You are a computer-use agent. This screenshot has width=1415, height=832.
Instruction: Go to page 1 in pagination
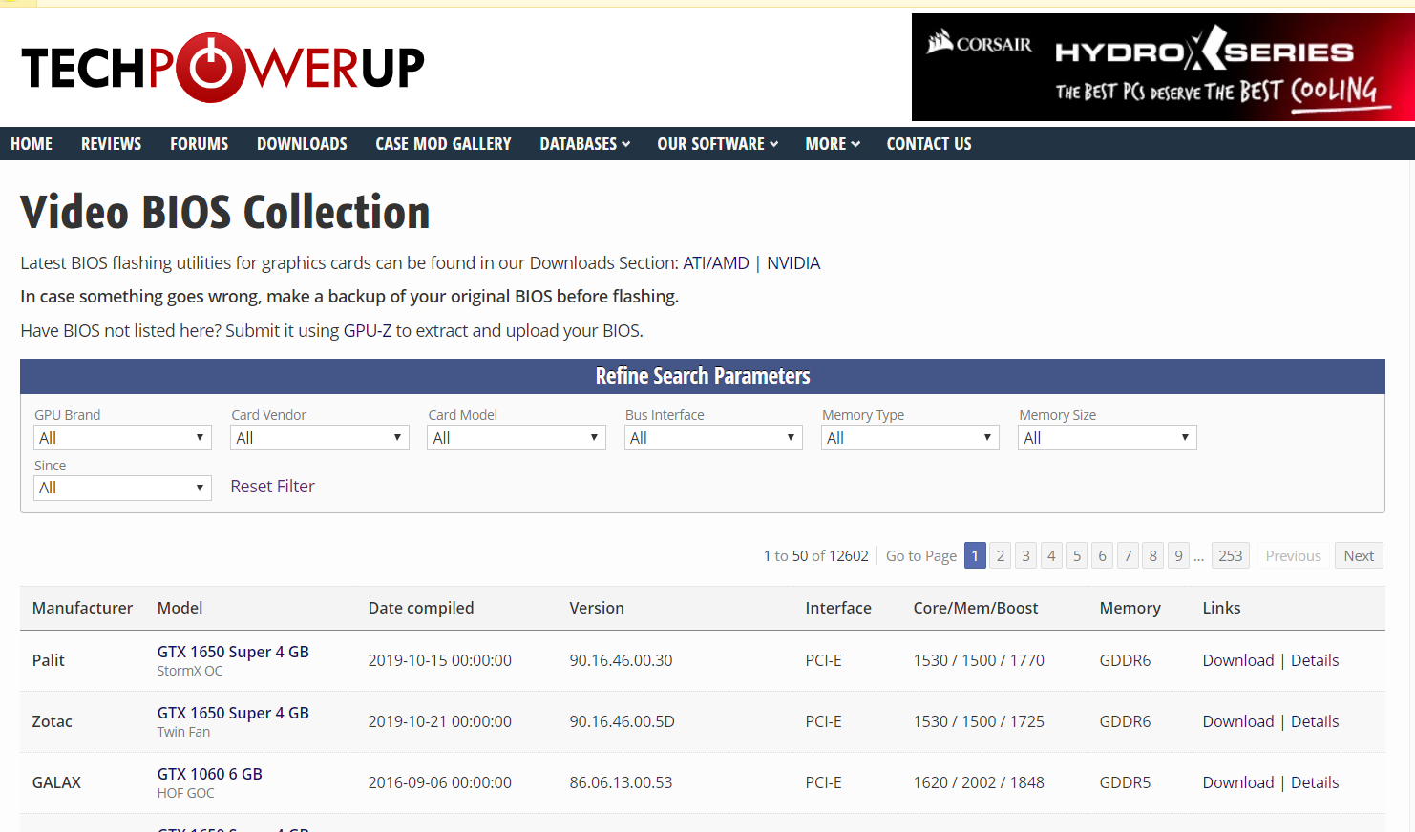click(975, 555)
